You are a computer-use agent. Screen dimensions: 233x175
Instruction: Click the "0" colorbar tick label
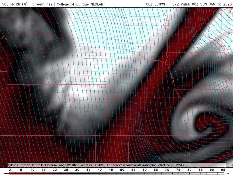[10, 170]
